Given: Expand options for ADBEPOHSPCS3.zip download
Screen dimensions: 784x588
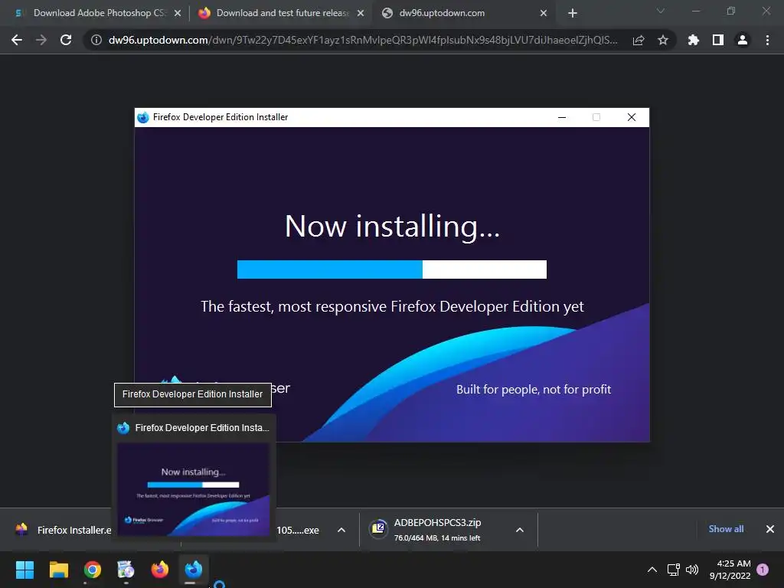Looking at the screenshot, I should click(x=520, y=530).
